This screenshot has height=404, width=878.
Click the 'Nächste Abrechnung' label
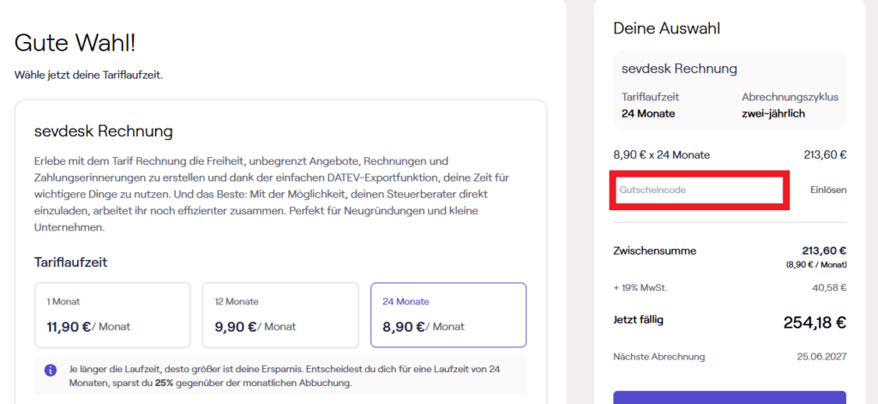[x=659, y=356]
